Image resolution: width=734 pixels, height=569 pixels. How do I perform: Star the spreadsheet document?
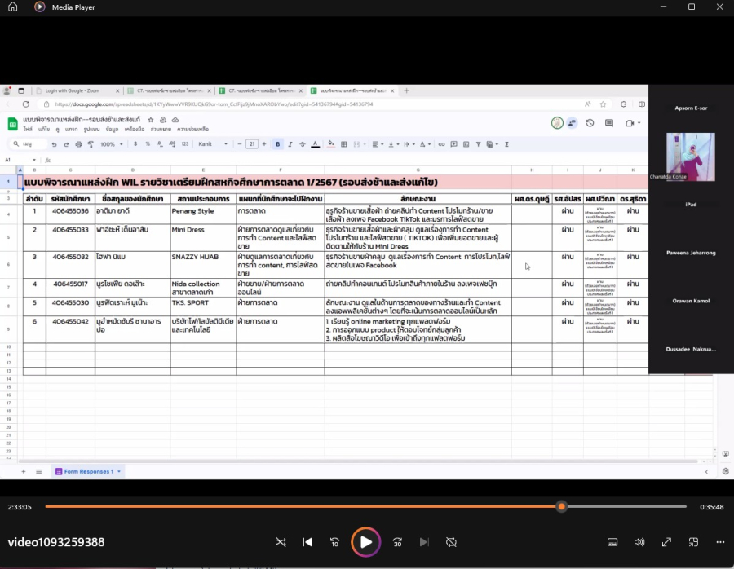click(x=151, y=120)
